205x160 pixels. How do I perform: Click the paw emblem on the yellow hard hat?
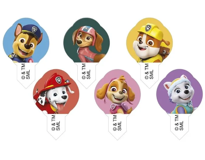[x=148, y=28]
